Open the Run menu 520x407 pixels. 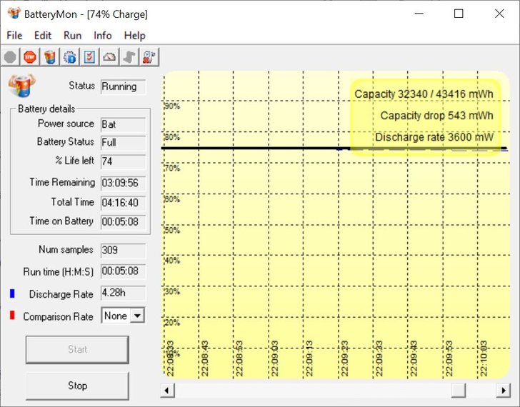[x=72, y=36]
